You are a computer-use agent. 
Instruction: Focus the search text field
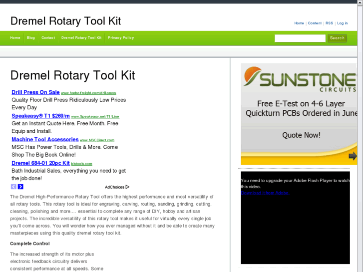[300, 38]
